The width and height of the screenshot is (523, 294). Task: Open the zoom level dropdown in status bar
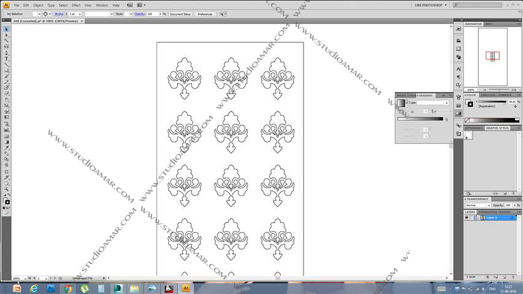pyautogui.click(x=25, y=278)
